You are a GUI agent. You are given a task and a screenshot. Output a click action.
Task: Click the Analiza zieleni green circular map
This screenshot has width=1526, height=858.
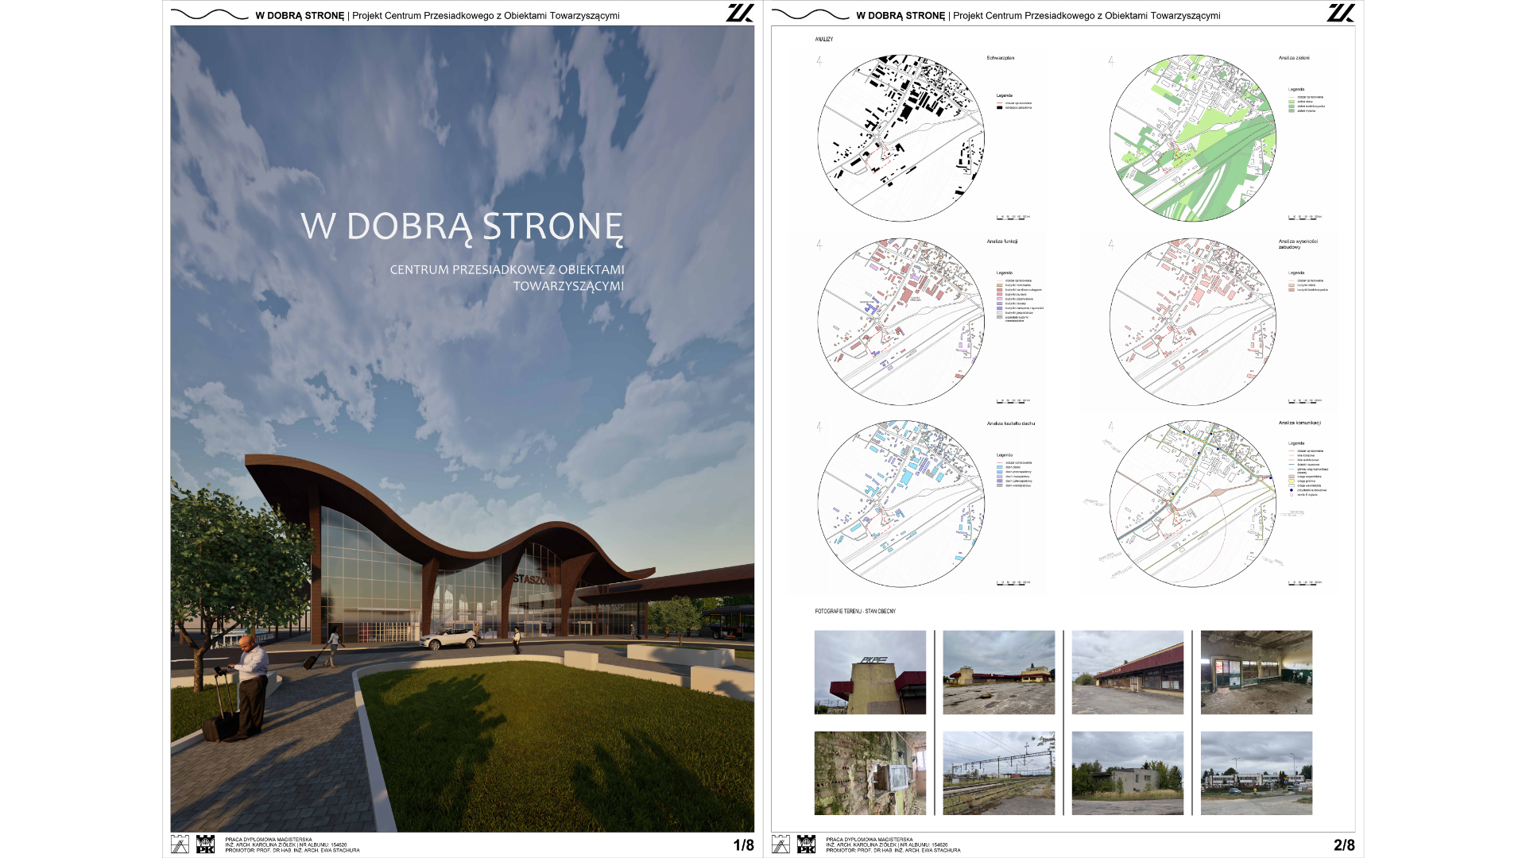click(1192, 138)
